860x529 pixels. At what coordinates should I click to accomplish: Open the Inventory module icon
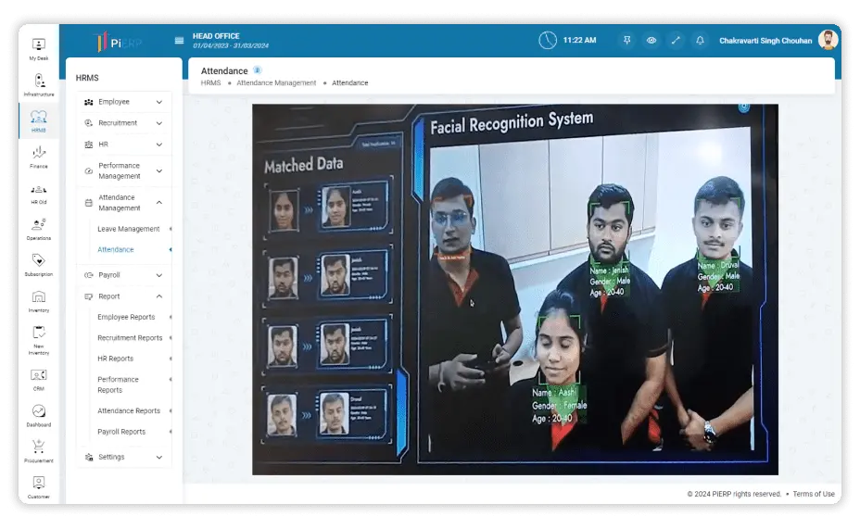pyautogui.click(x=38, y=301)
